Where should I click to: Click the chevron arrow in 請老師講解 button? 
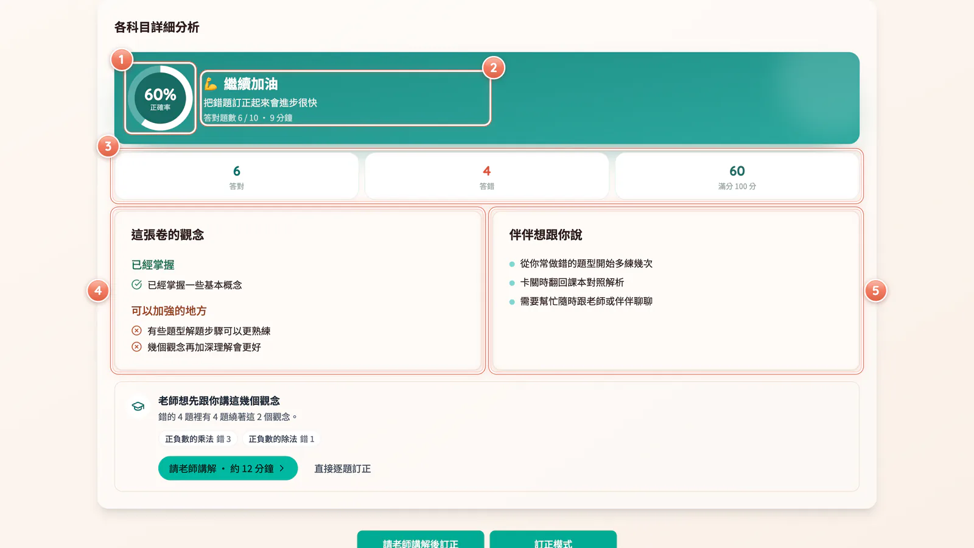click(x=282, y=468)
